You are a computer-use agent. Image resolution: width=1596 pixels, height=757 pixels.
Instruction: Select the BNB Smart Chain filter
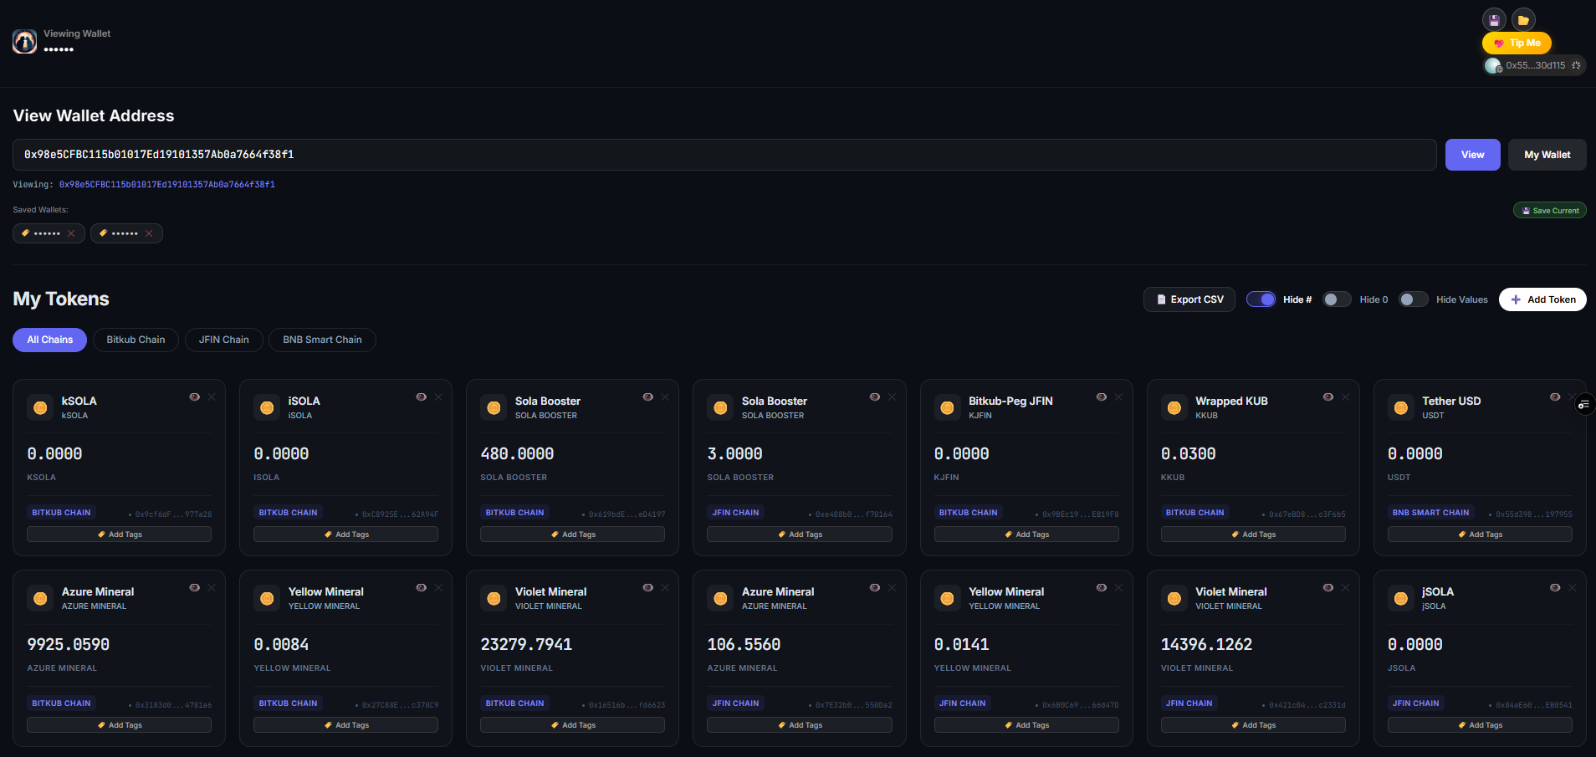(322, 340)
